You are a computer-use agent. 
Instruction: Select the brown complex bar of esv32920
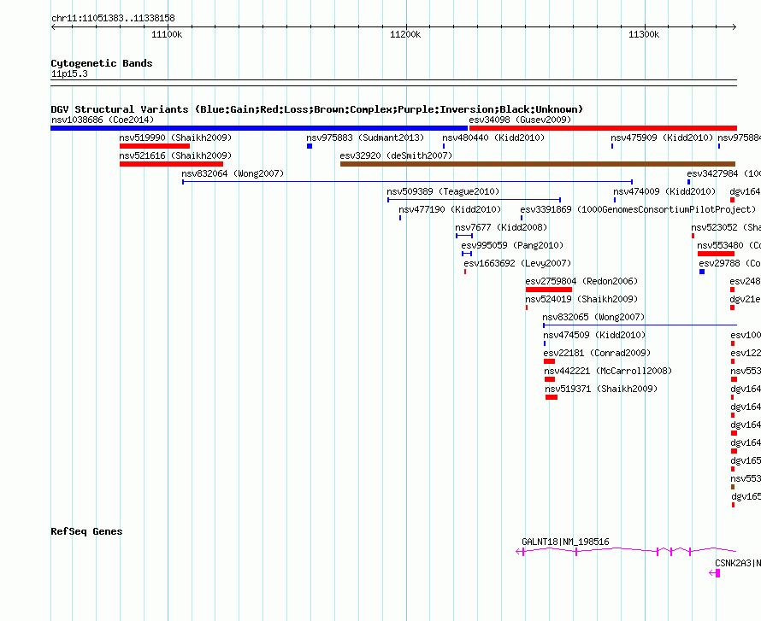(538, 164)
